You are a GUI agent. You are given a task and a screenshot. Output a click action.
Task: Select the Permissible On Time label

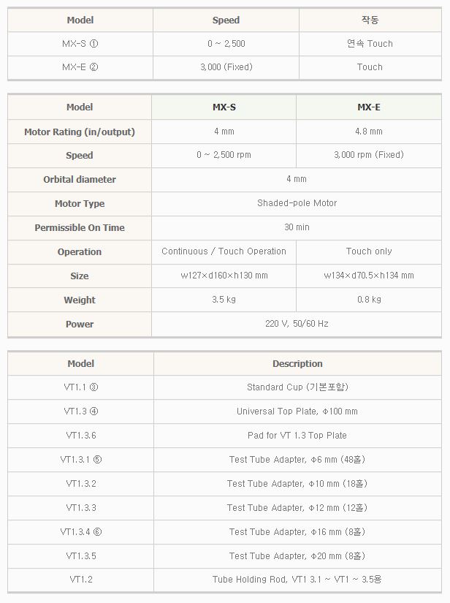pyautogui.click(x=80, y=227)
